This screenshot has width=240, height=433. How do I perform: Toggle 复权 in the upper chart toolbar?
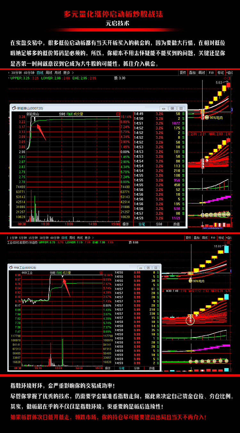coord(183,73)
